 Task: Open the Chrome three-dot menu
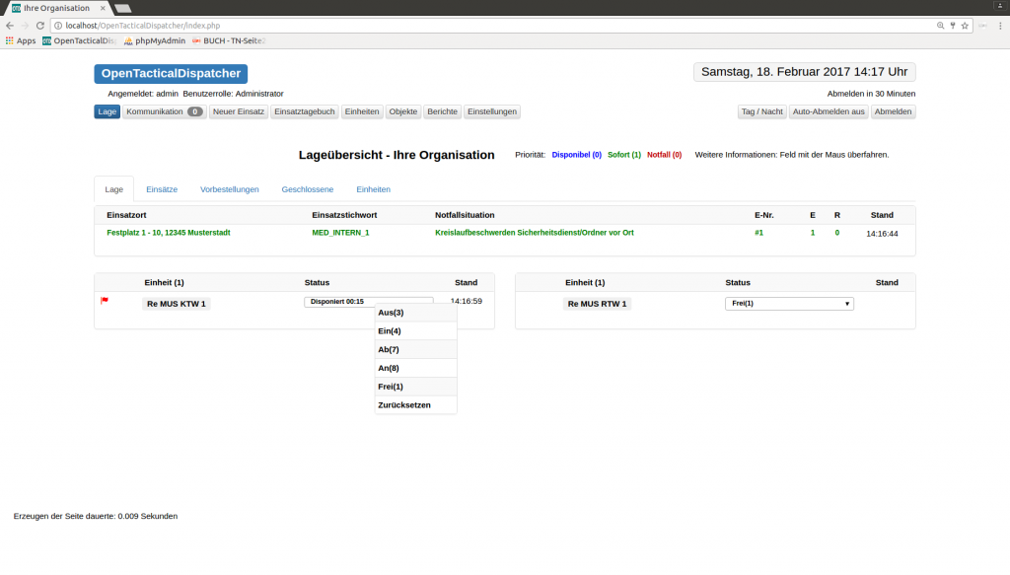[x=1000, y=26]
